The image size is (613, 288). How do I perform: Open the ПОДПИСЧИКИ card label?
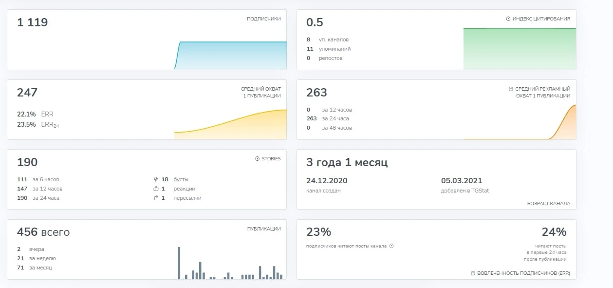(x=263, y=19)
